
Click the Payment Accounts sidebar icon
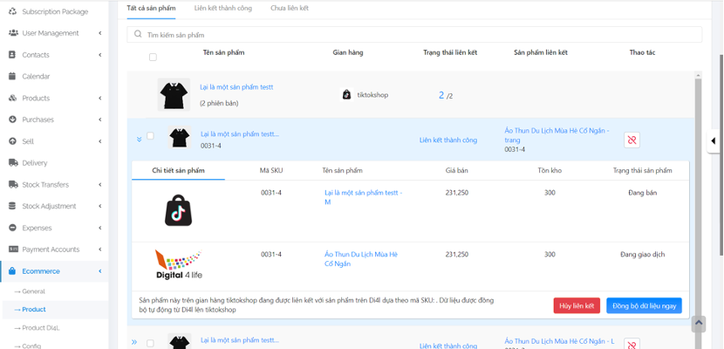pos(12,250)
